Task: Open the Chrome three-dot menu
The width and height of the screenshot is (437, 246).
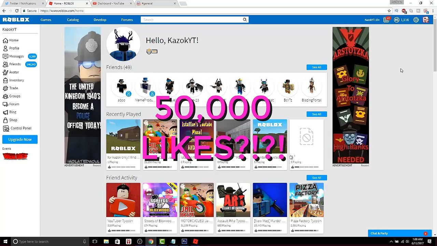Action: (x=433, y=11)
